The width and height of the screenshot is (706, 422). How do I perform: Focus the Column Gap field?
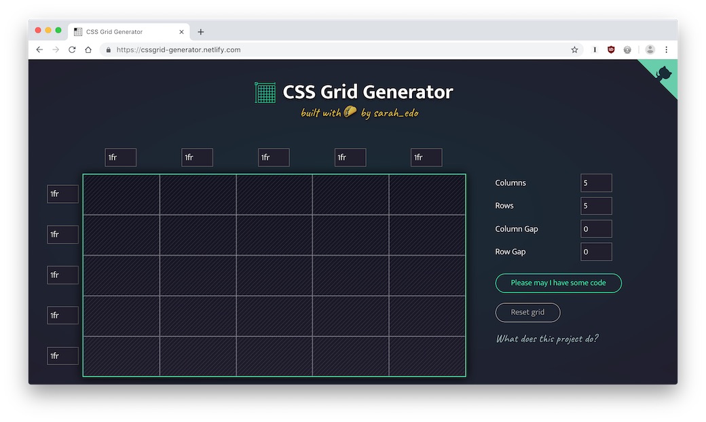pos(596,229)
